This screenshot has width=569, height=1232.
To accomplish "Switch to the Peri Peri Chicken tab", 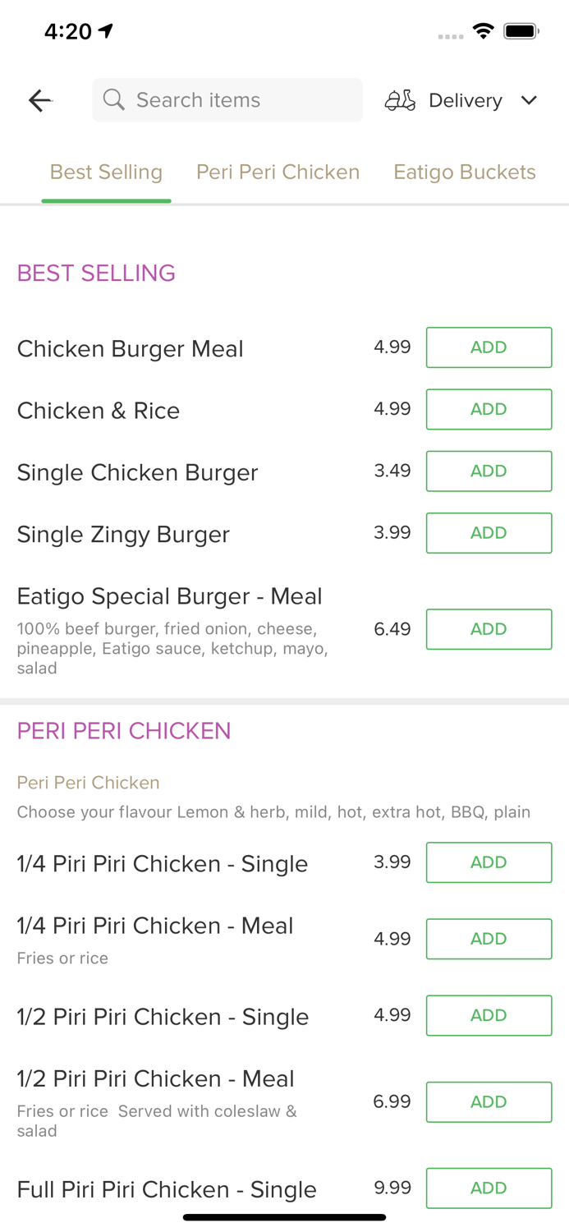I will pyautogui.click(x=278, y=172).
